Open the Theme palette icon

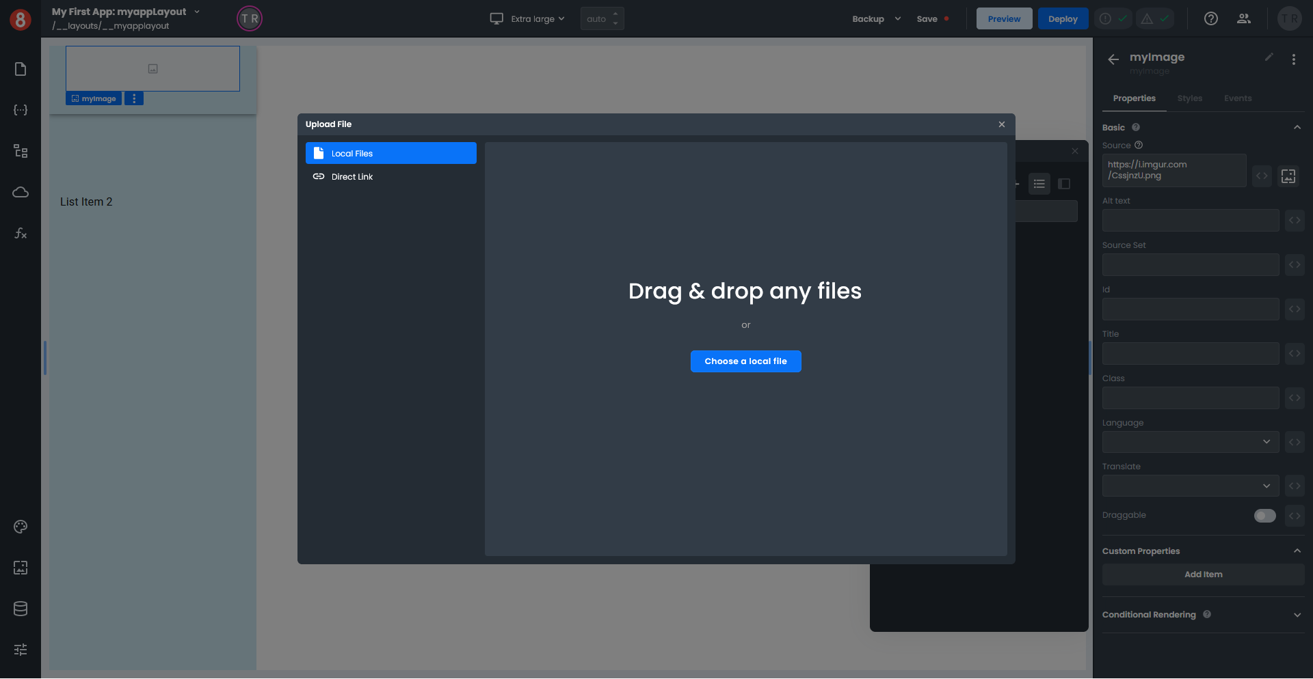(x=21, y=527)
